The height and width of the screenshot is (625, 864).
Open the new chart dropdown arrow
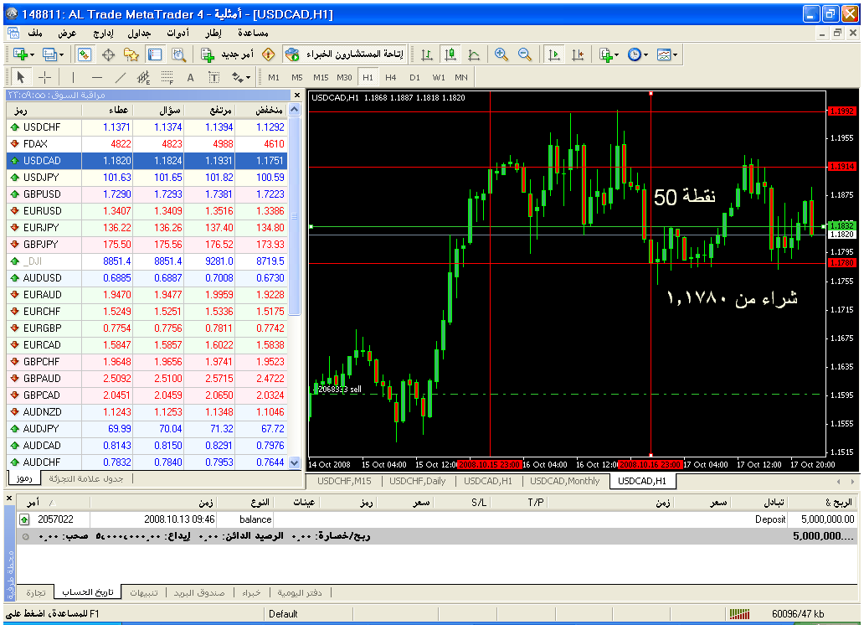pyautogui.click(x=32, y=54)
